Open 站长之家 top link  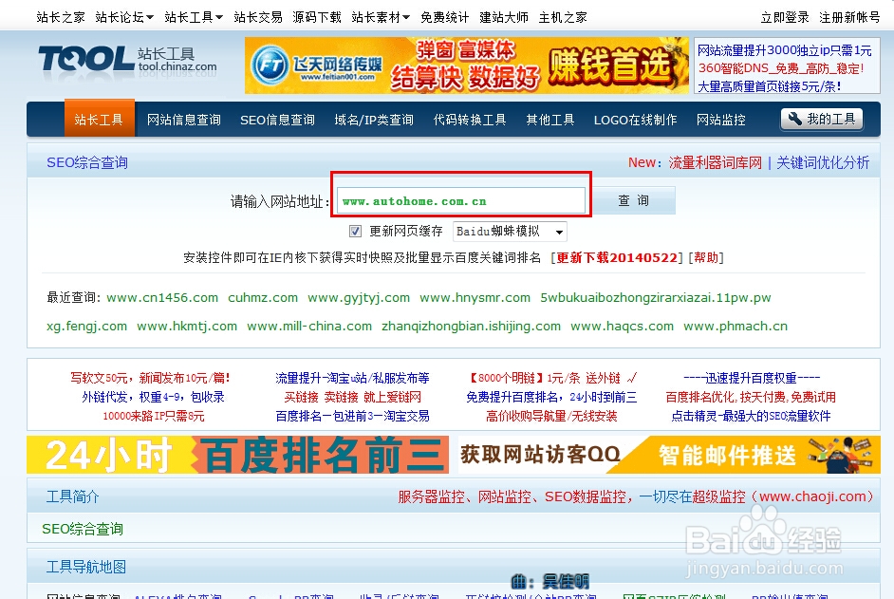click(61, 18)
